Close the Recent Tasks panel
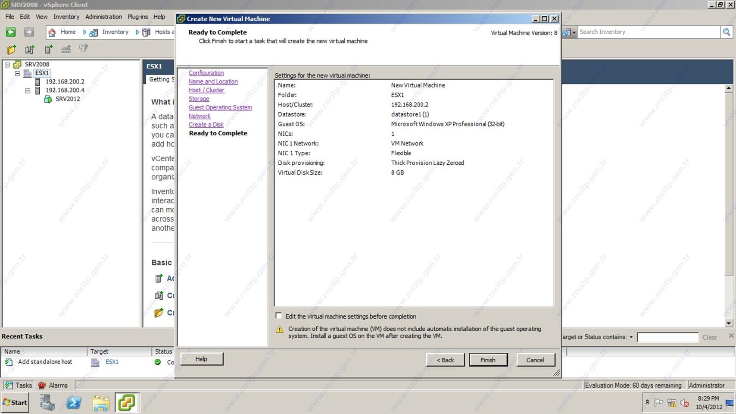The image size is (736, 414). pos(731,336)
